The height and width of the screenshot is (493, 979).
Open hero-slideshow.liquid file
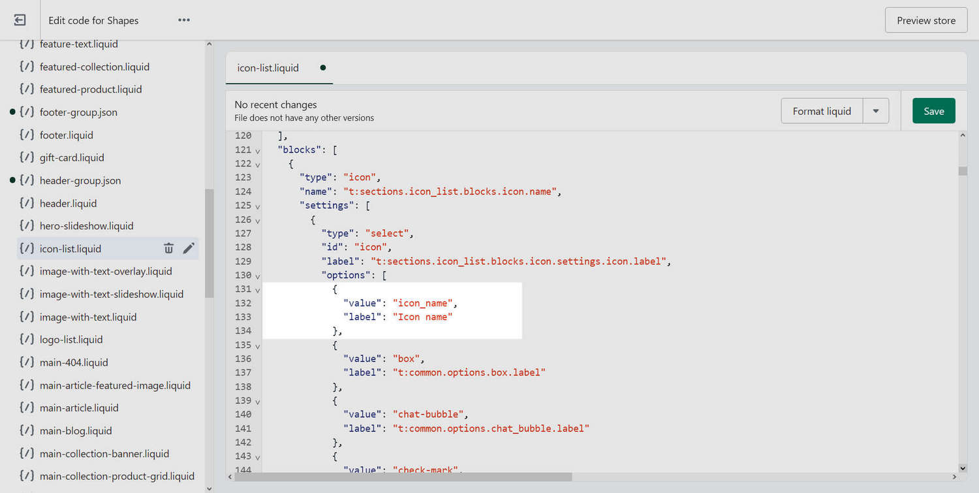coord(86,226)
